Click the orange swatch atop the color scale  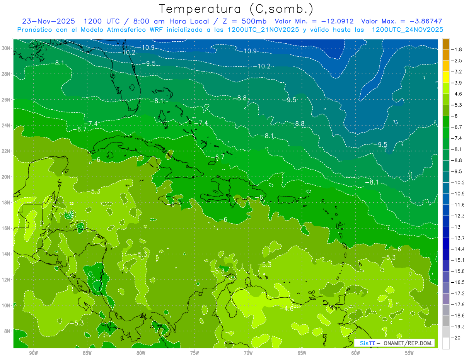point(446,44)
